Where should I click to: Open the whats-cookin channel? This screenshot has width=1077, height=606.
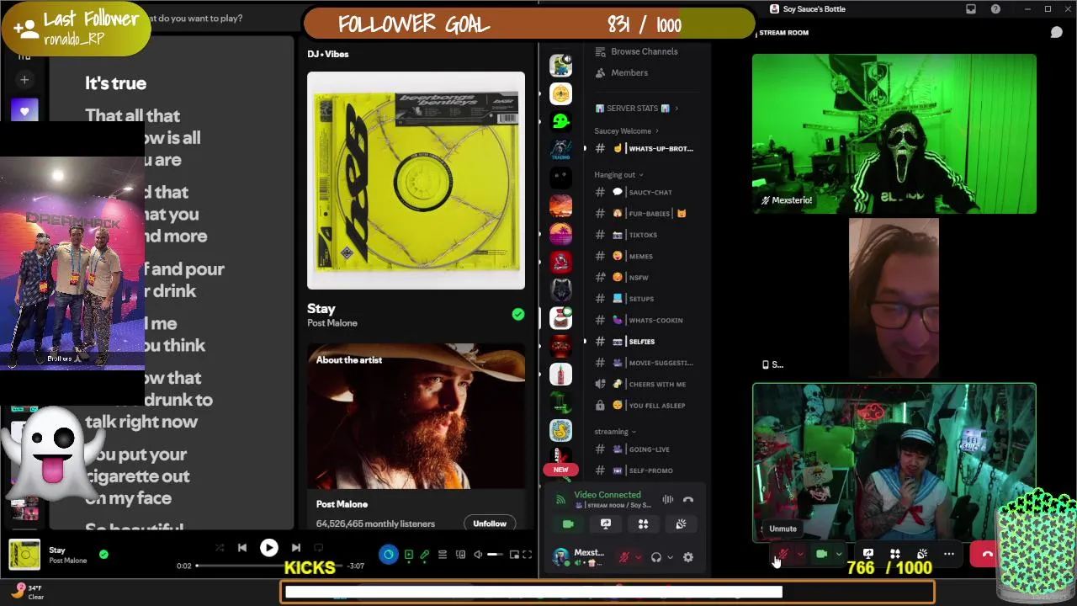pyautogui.click(x=646, y=321)
